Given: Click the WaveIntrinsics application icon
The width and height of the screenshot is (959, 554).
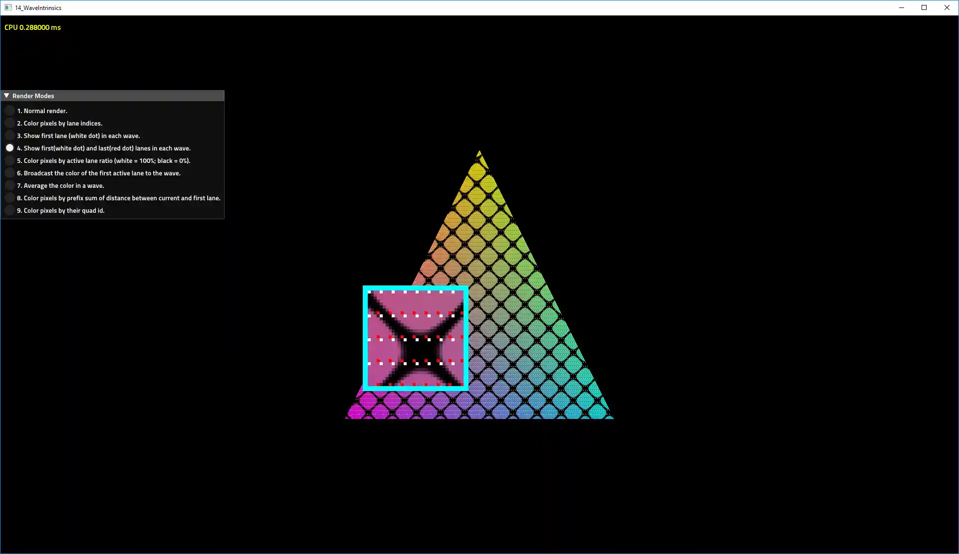Looking at the screenshot, I should tap(8, 7).
